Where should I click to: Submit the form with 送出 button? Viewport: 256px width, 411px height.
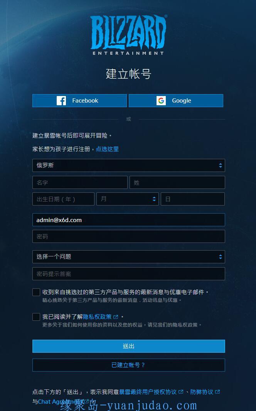coord(129,346)
